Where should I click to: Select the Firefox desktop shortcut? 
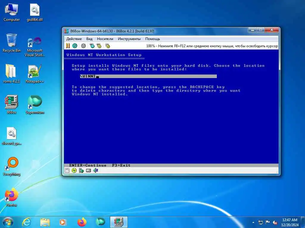(12, 197)
